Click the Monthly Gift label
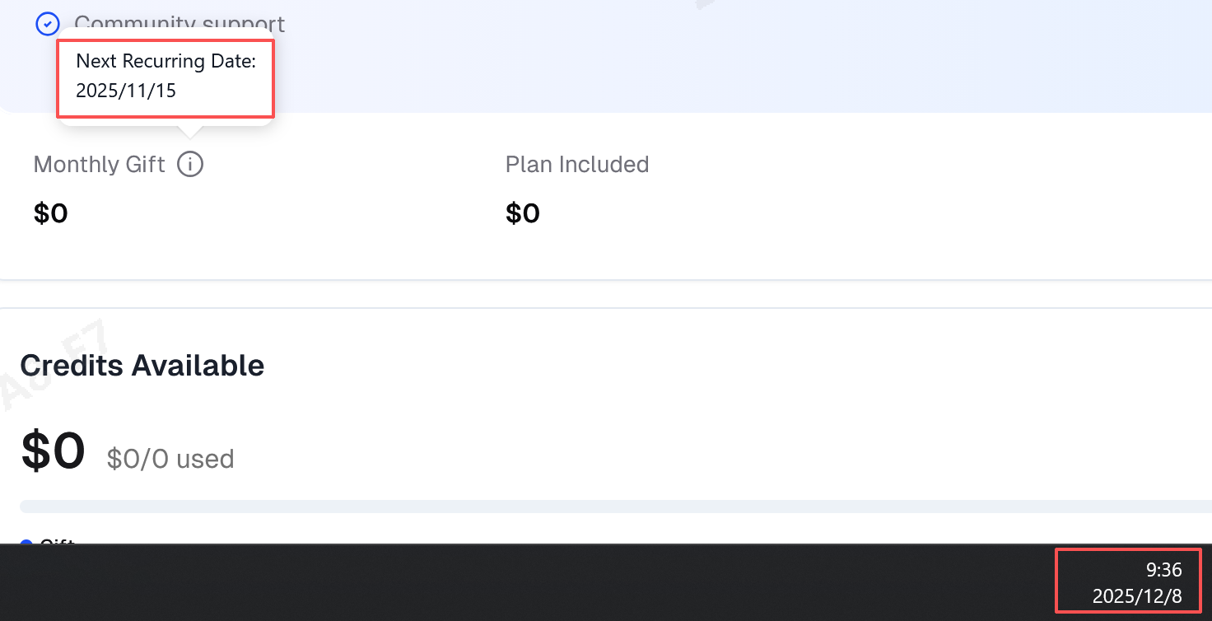Image resolution: width=1212 pixels, height=621 pixels. (x=100, y=165)
